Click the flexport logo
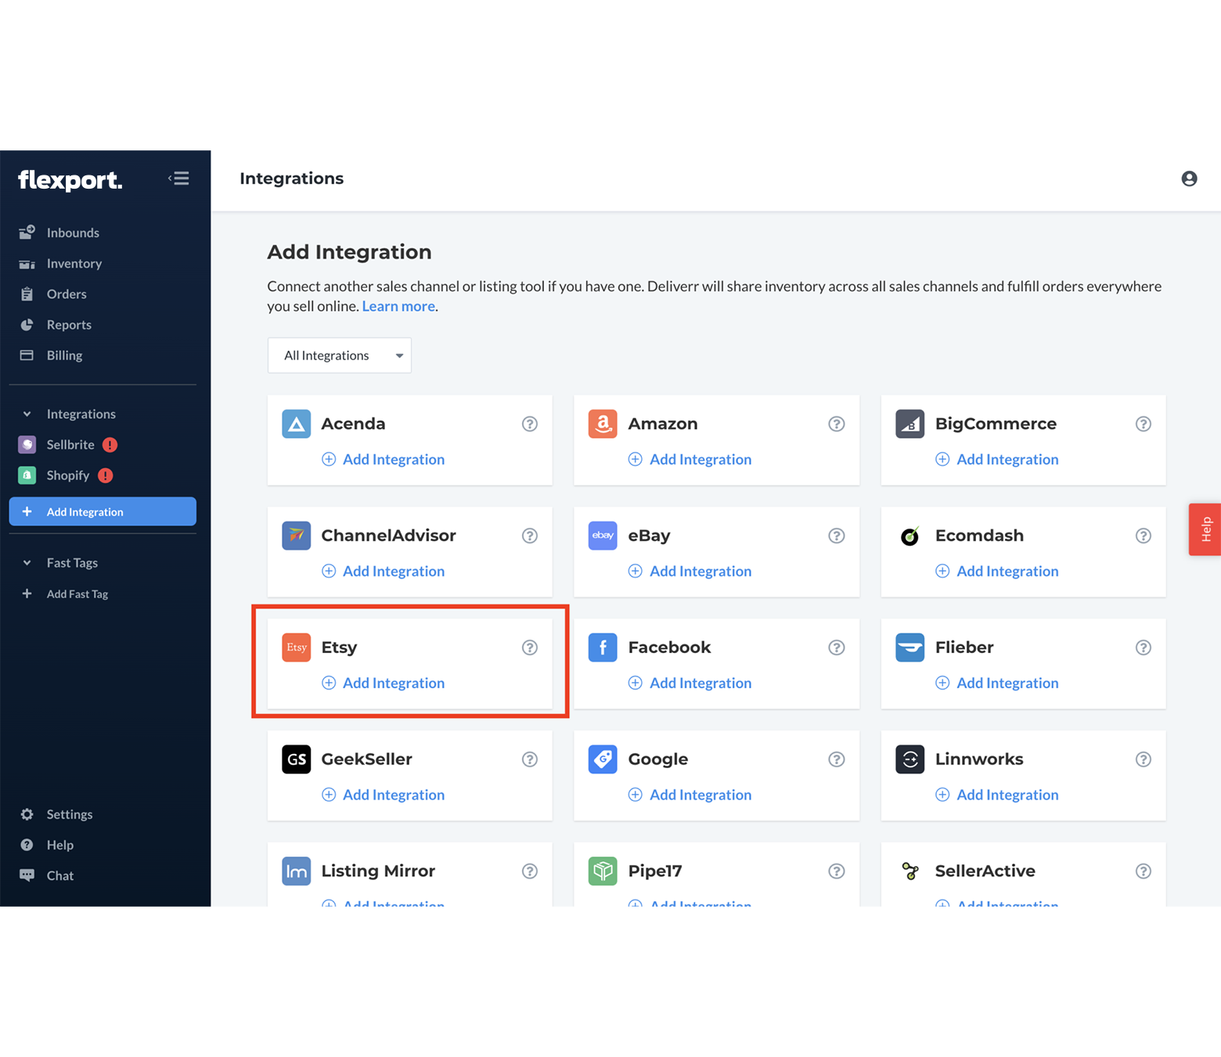The width and height of the screenshot is (1221, 1057). pyautogui.click(x=70, y=180)
